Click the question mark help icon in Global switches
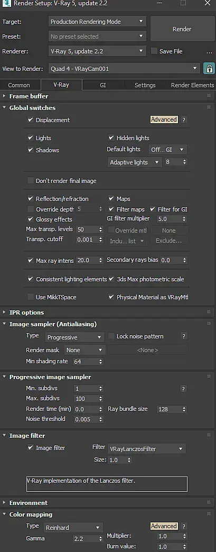 click(184, 120)
